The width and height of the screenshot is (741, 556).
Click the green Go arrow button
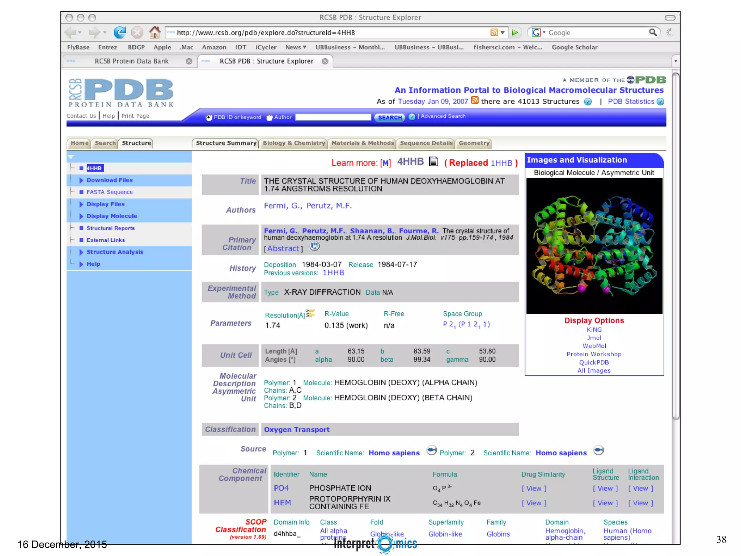tap(515, 33)
